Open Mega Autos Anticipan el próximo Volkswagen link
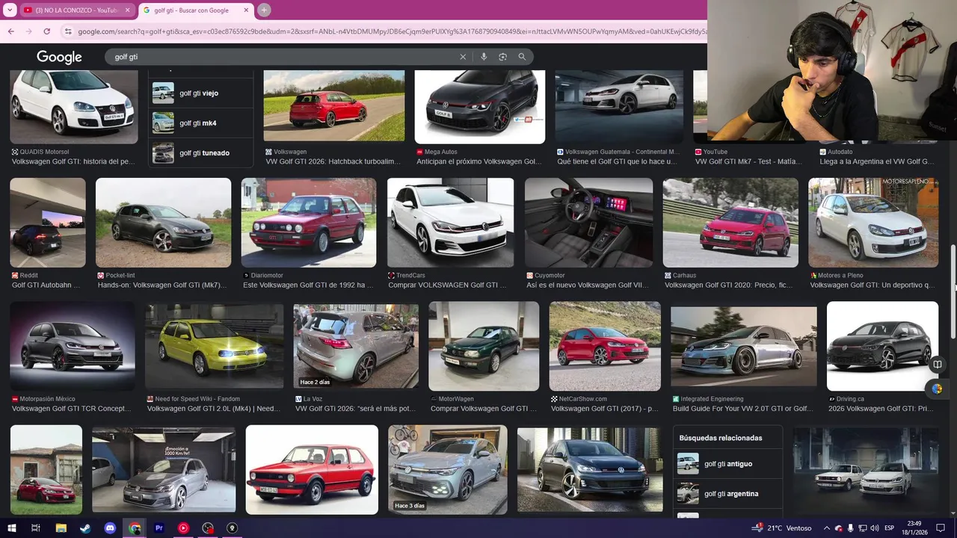Viewport: 957px width, 538px height. (478, 161)
